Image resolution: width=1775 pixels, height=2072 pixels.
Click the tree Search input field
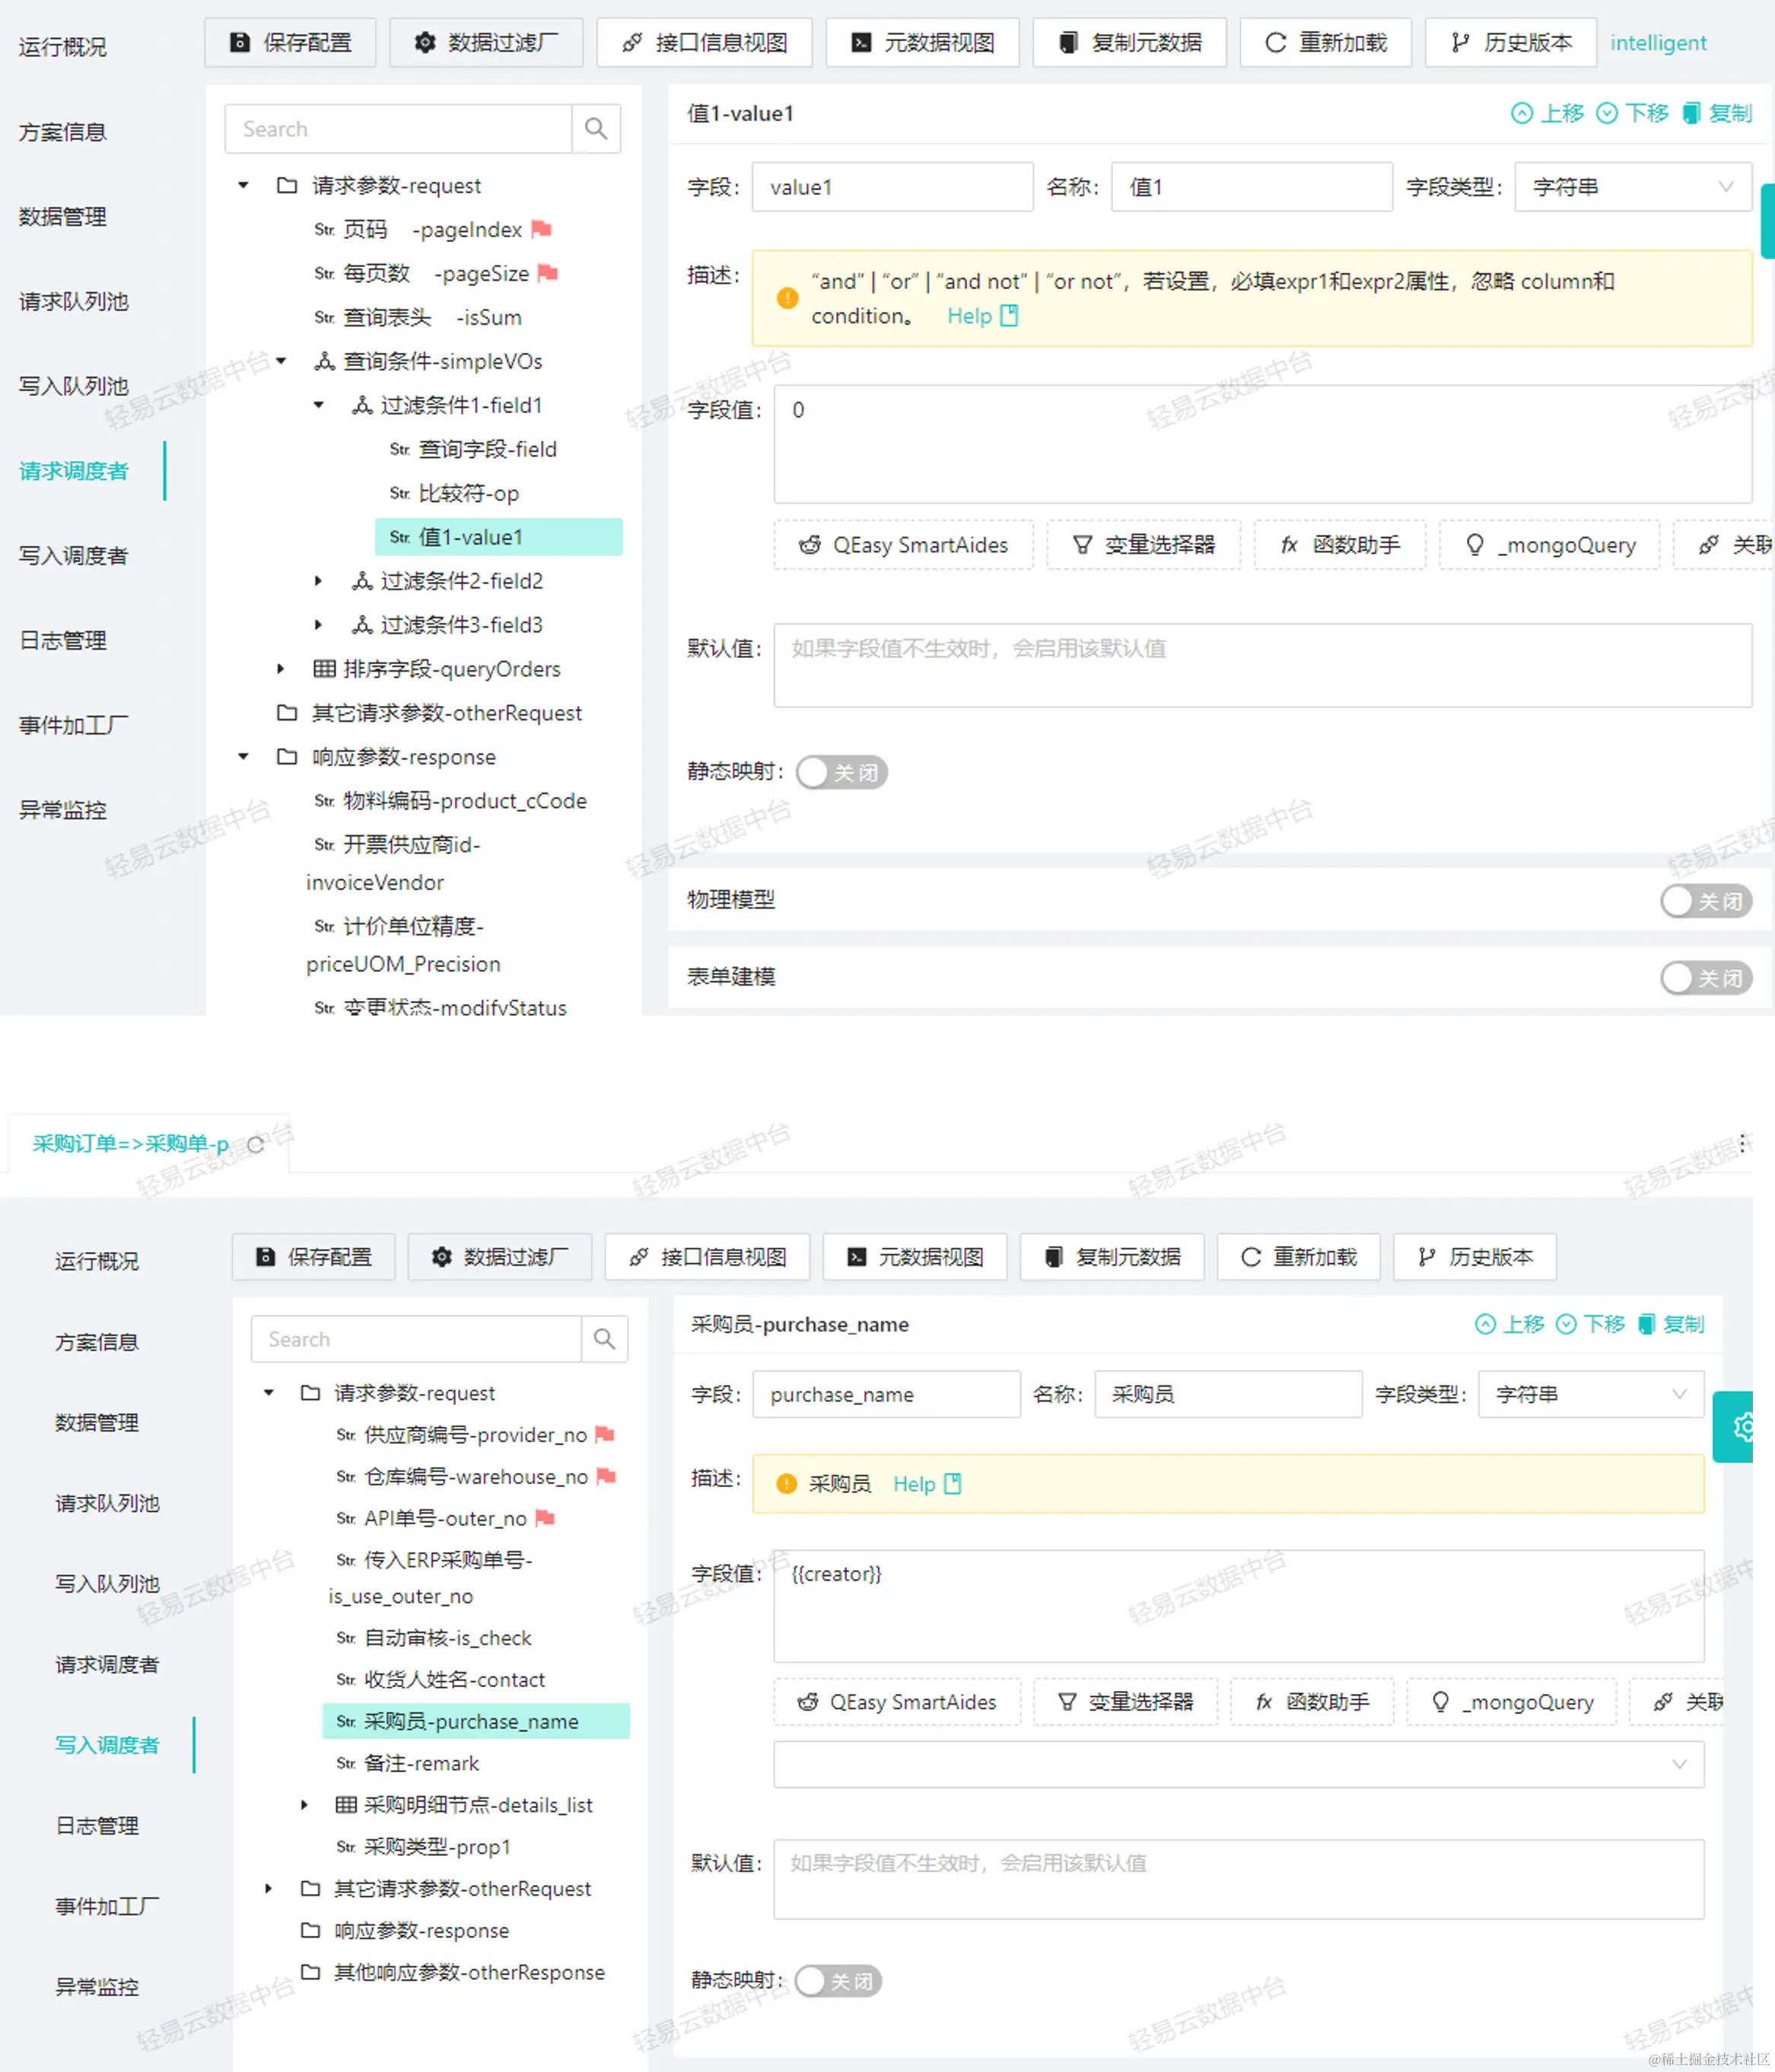[x=400, y=128]
